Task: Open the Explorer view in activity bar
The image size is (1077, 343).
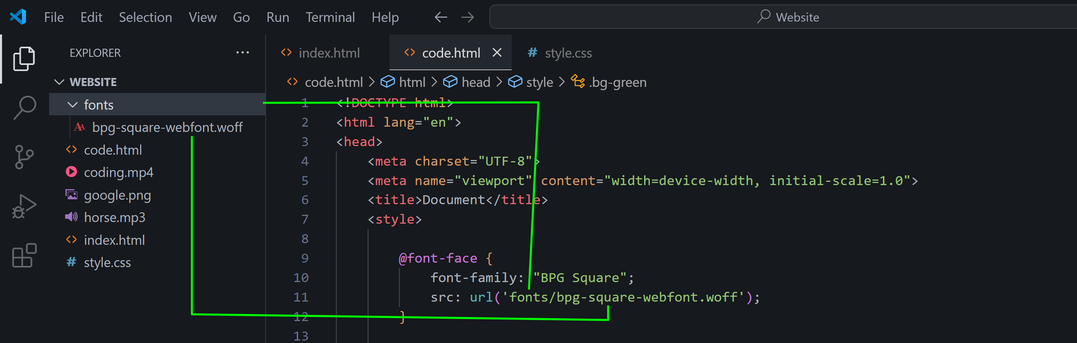Action: pyautogui.click(x=24, y=58)
